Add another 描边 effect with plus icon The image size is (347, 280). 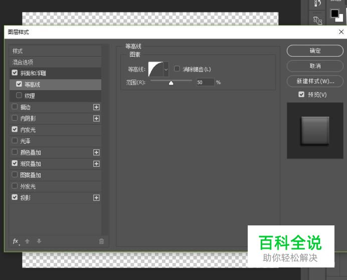tap(96, 107)
